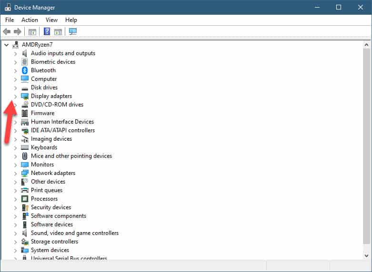The width and height of the screenshot is (372, 272).
Task: Expand the Audio inputs and outputs node
Action: (x=15, y=54)
